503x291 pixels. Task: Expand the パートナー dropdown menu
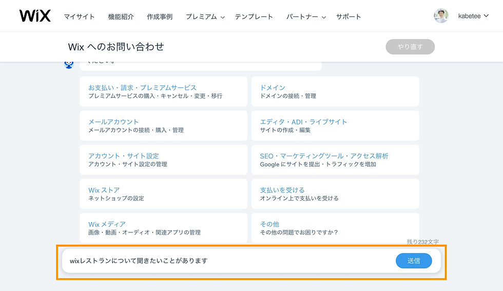pyautogui.click(x=306, y=16)
